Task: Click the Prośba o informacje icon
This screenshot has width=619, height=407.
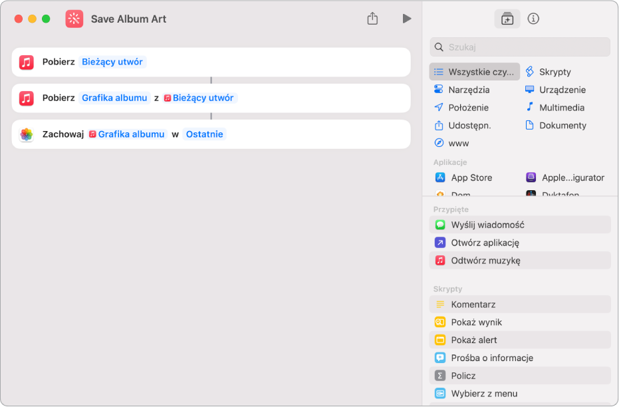Action: (x=440, y=358)
